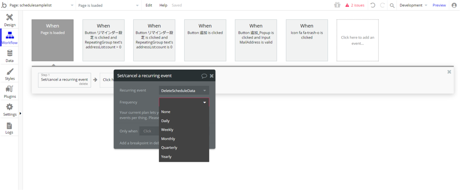Screen dimensions: 460x190
Task: Open the Logs tab
Action: 10,128
